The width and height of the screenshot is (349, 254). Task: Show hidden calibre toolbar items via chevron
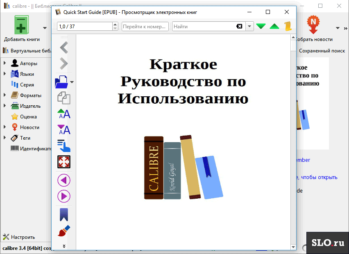[x=345, y=28]
